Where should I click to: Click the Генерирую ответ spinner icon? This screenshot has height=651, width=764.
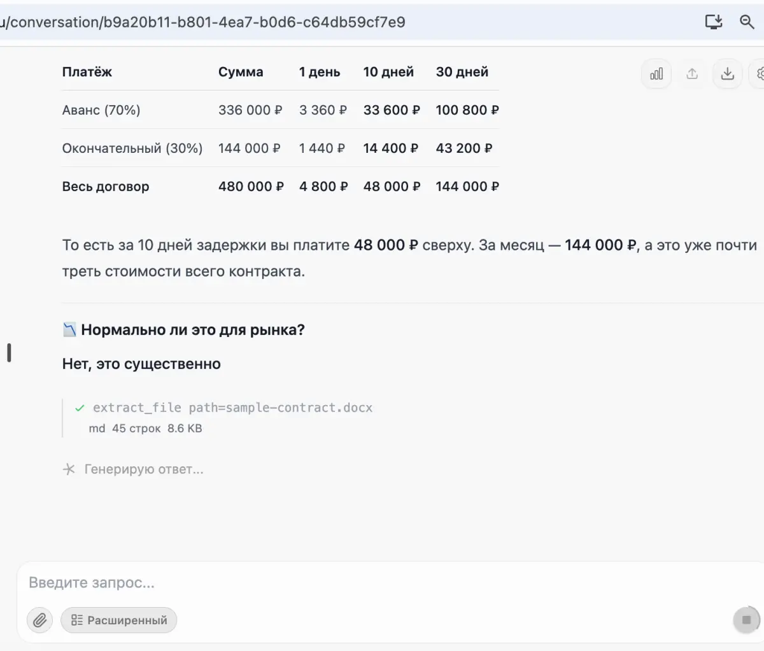pos(69,469)
